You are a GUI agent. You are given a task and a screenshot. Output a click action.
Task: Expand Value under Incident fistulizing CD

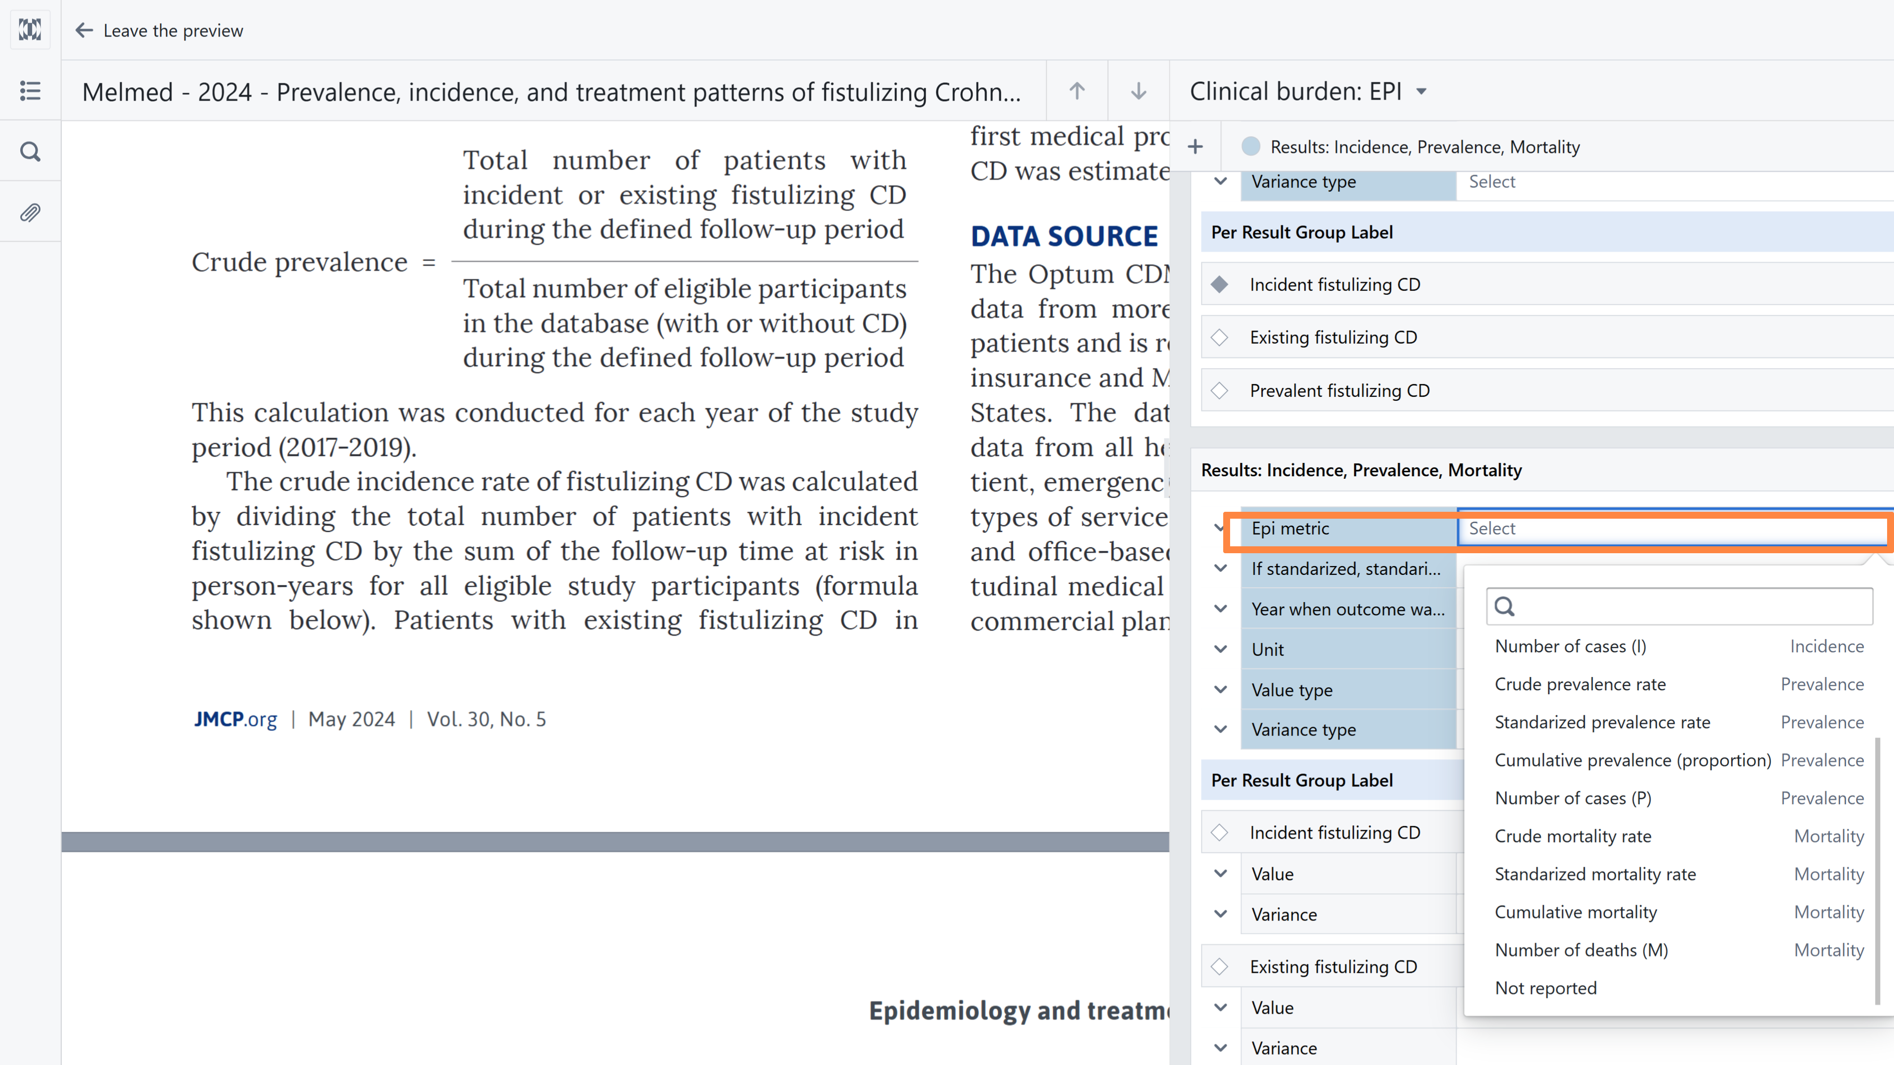click(x=1221, y=873)
